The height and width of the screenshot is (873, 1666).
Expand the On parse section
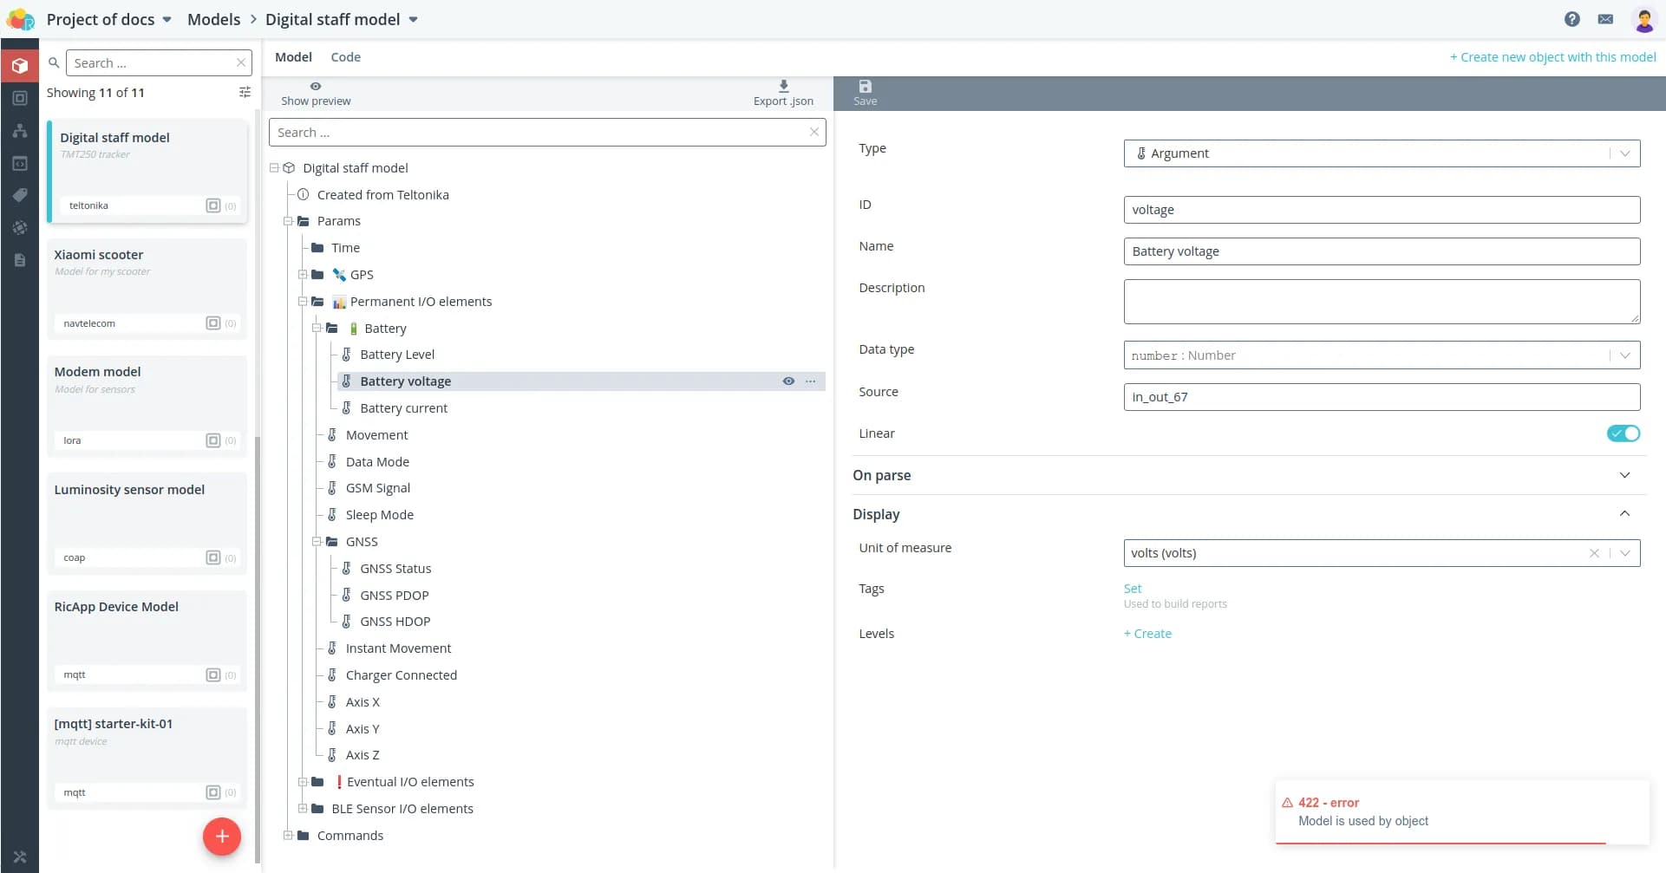pyautogui.click(x=1624, y=475)
